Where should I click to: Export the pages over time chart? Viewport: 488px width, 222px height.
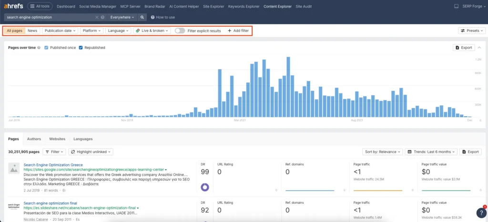point(463,48)
